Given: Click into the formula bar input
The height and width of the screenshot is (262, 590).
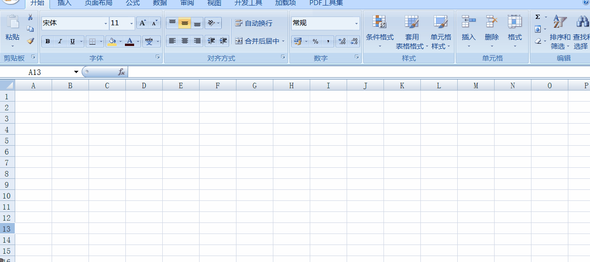Looking at the screenshot, I should [x=359, y=72].
